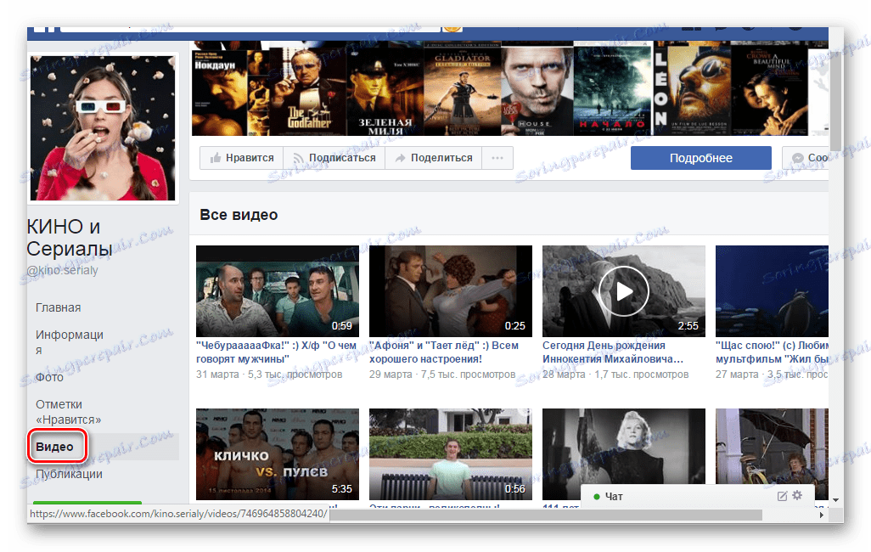Open Сегодня День рождения Иннокентия link
Screen dimensions: 871x552
pyautogui.click(x=613, y=352)
